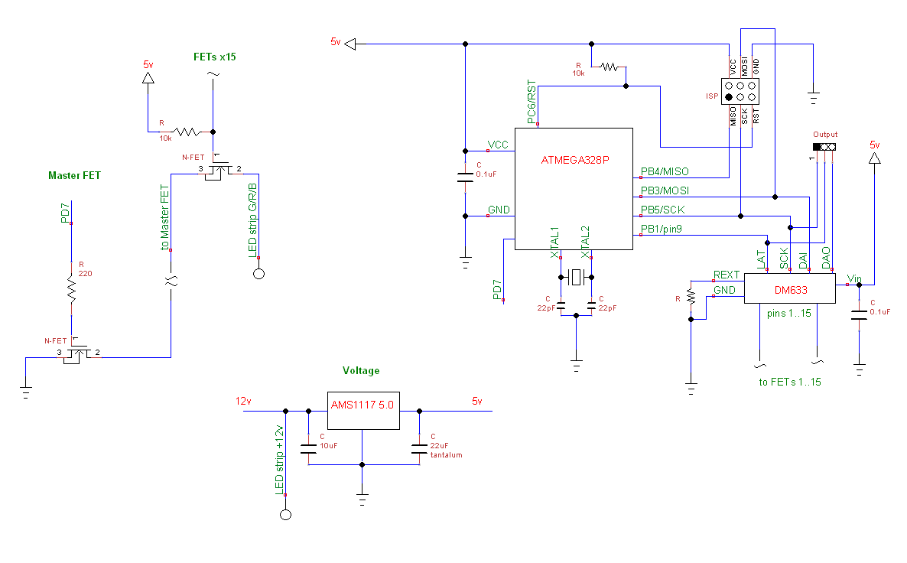
Task: Click the AMS1117 5.0 voltage regulator symbol
Action: coord(362,405)
